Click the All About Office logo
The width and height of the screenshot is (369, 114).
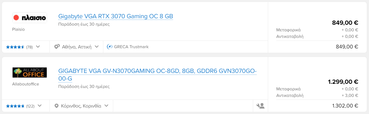click(x=30, y=72)
